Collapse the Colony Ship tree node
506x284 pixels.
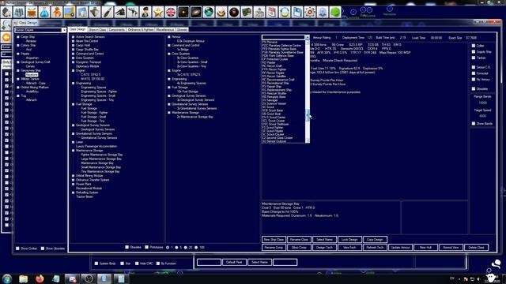[18, 46]
